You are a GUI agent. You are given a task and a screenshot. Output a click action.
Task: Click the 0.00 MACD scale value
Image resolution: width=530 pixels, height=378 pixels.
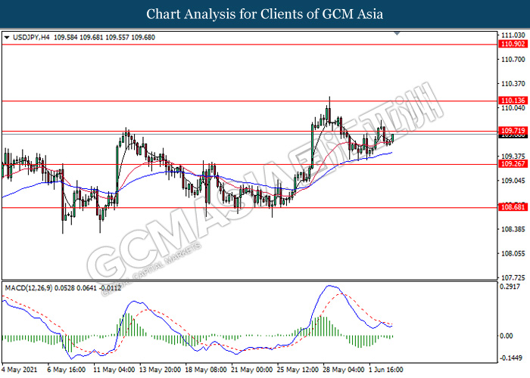pos(507,336)
